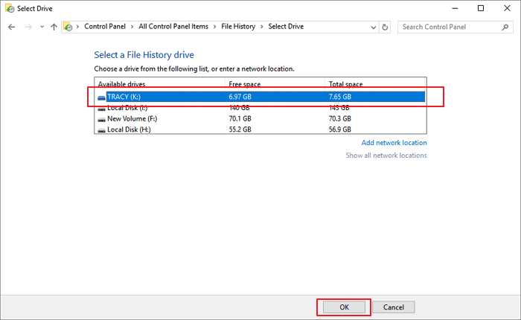This screenshot has height=320, width=521.
Task: Click the Select Drive breadcrumb
Action: point(286,27)
